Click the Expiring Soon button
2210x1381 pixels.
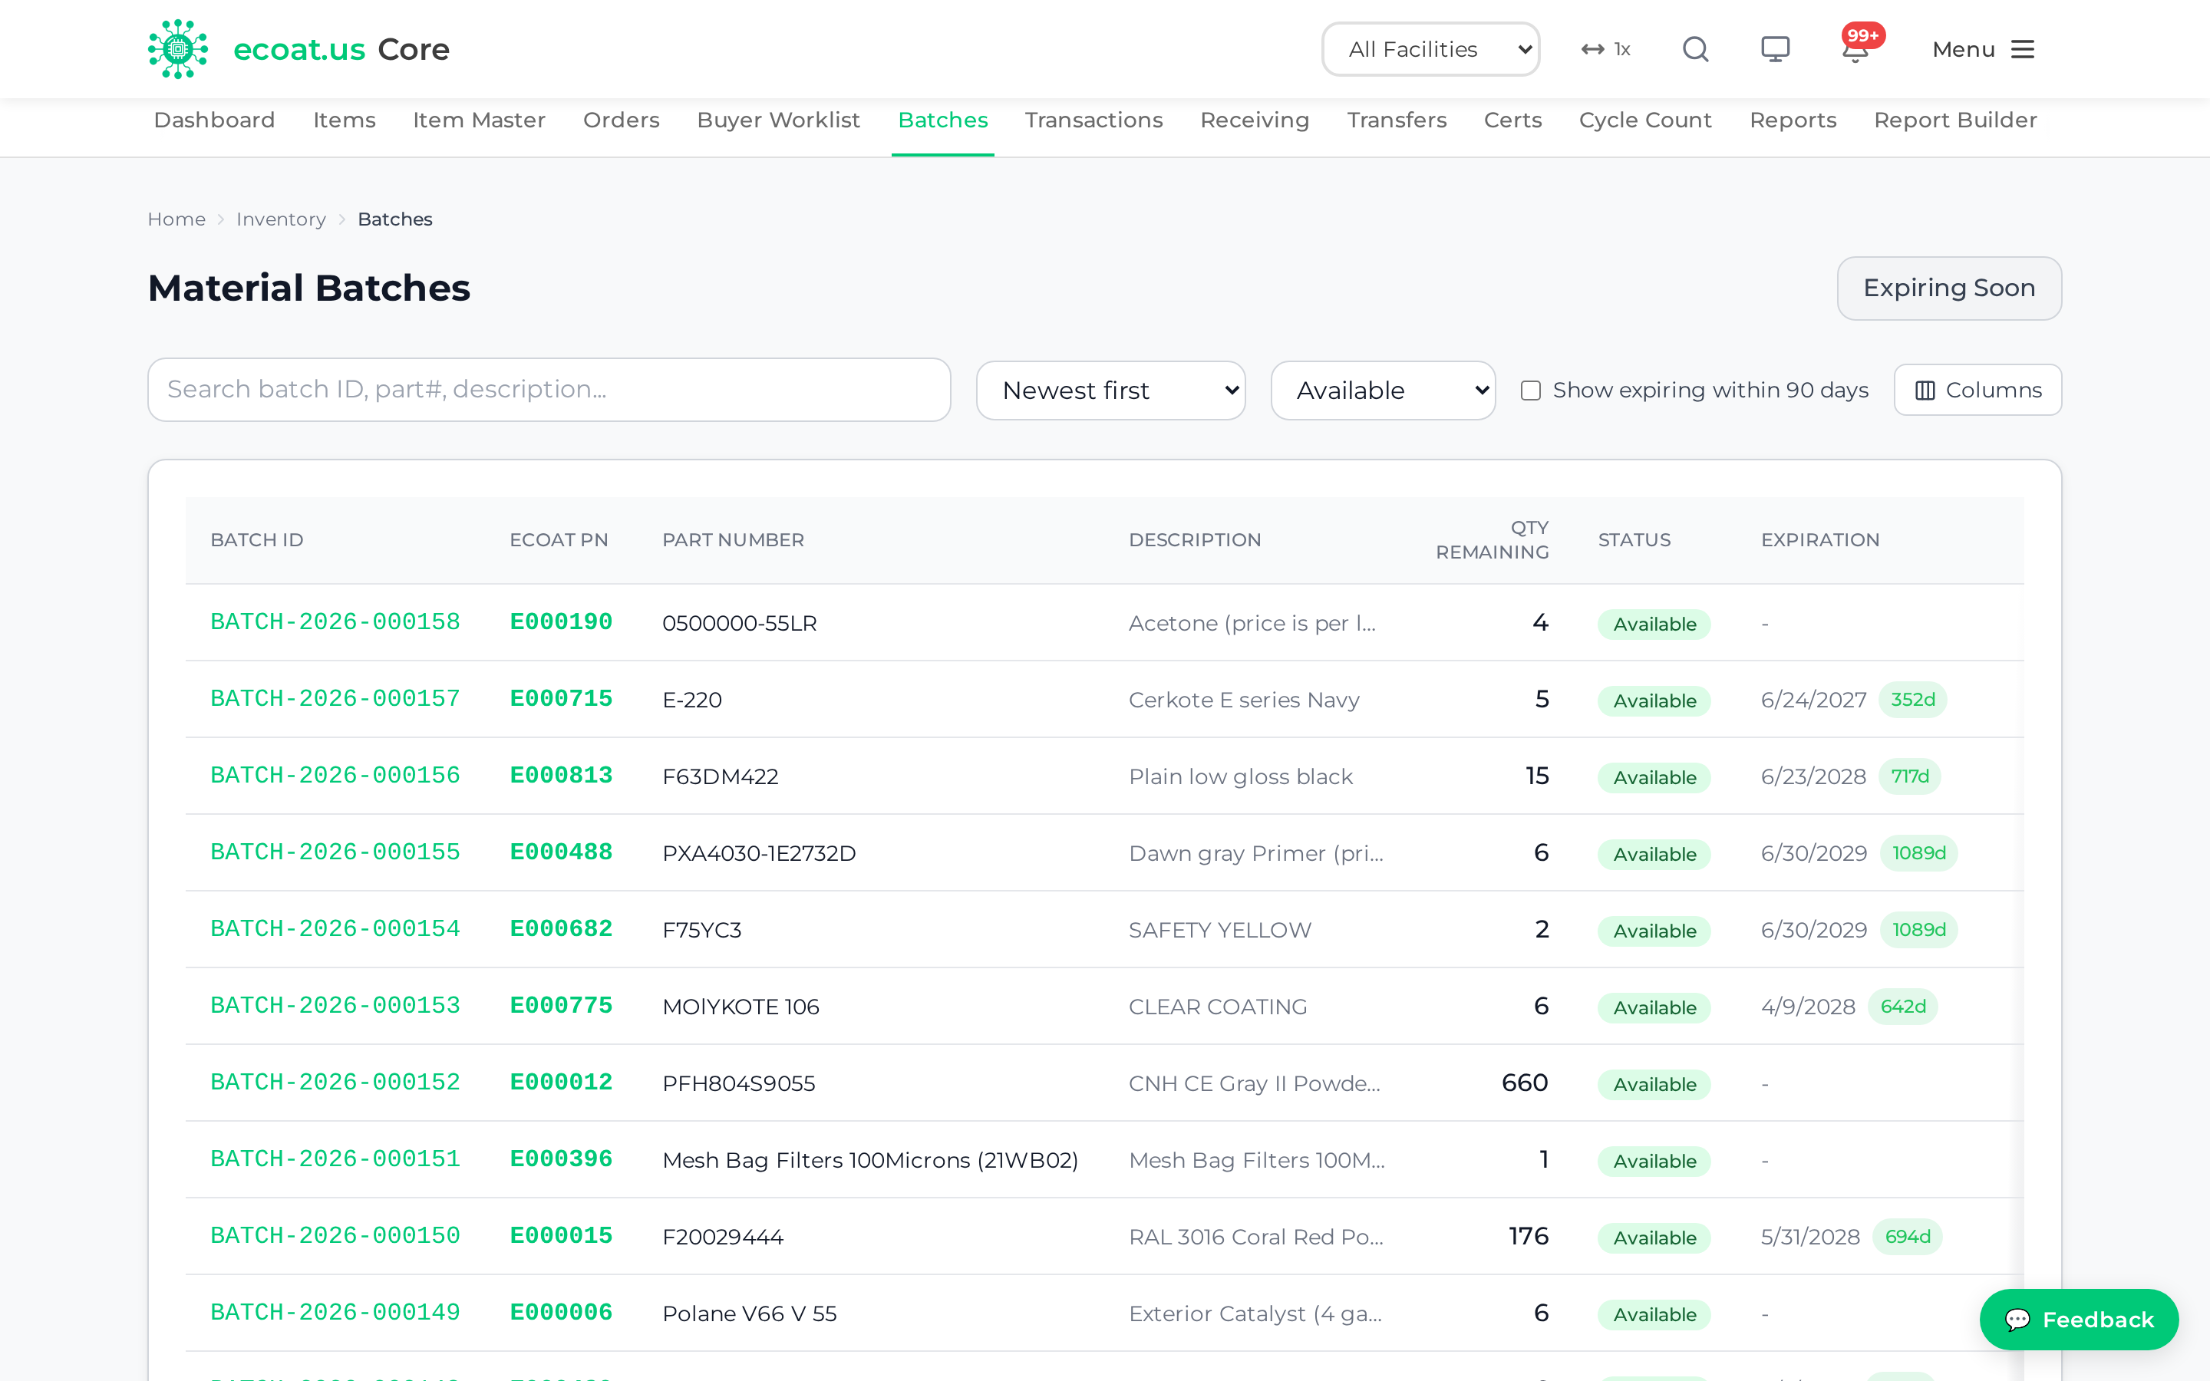tap(1949, 288)
